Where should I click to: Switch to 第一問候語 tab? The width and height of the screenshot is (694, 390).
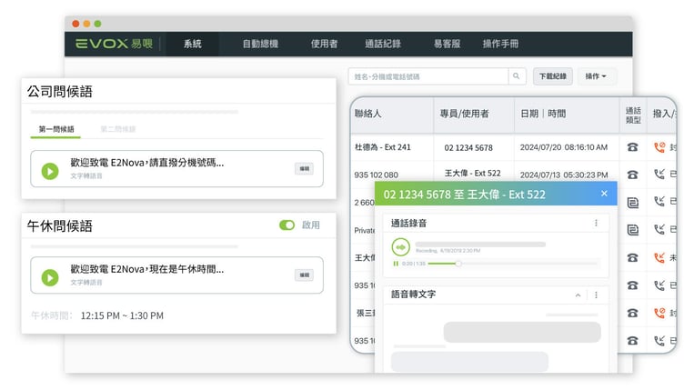click(x=56, y=129)
